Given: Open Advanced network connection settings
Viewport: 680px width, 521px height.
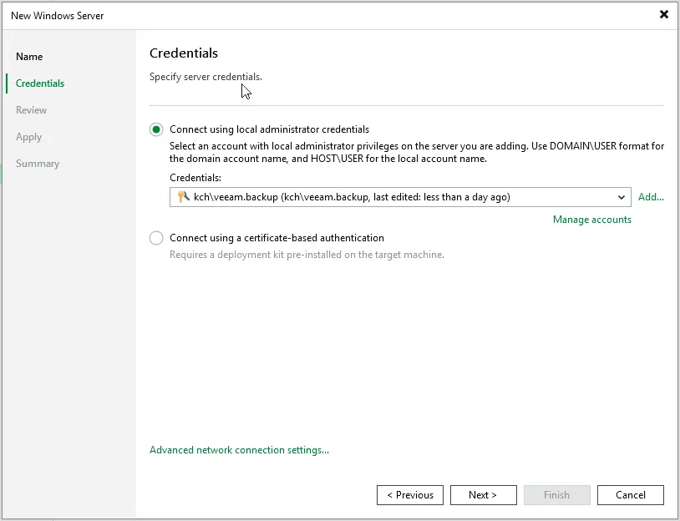Looking at the screenshot, I should point(239,450).
